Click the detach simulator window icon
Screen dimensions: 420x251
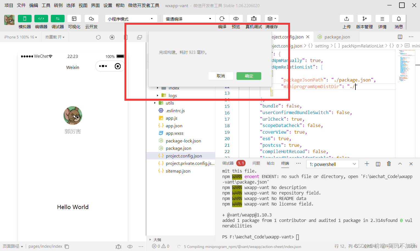click(x=140, y=37)
